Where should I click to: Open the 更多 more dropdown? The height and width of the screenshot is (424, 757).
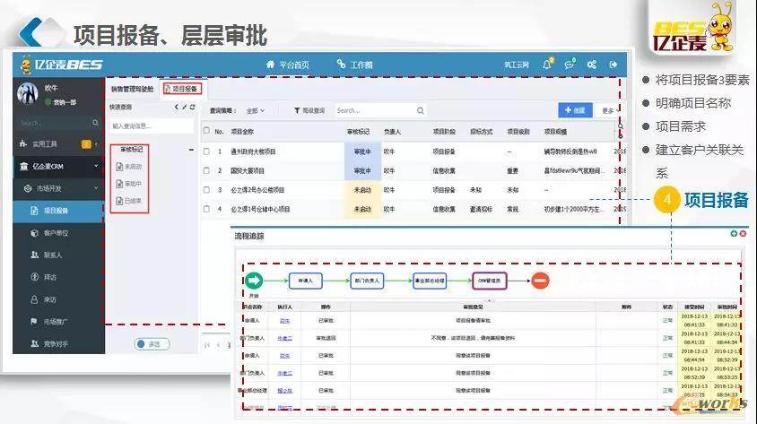click(609, 110)
